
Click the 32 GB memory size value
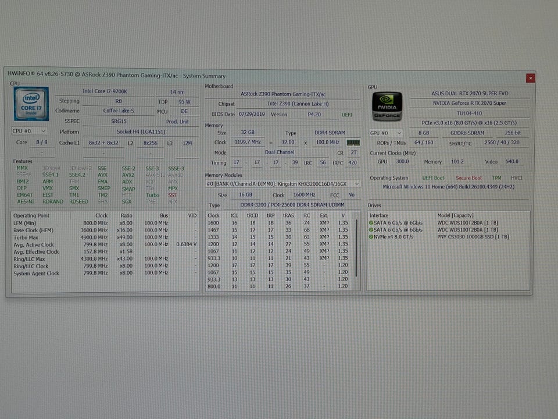tap(248, 132)
